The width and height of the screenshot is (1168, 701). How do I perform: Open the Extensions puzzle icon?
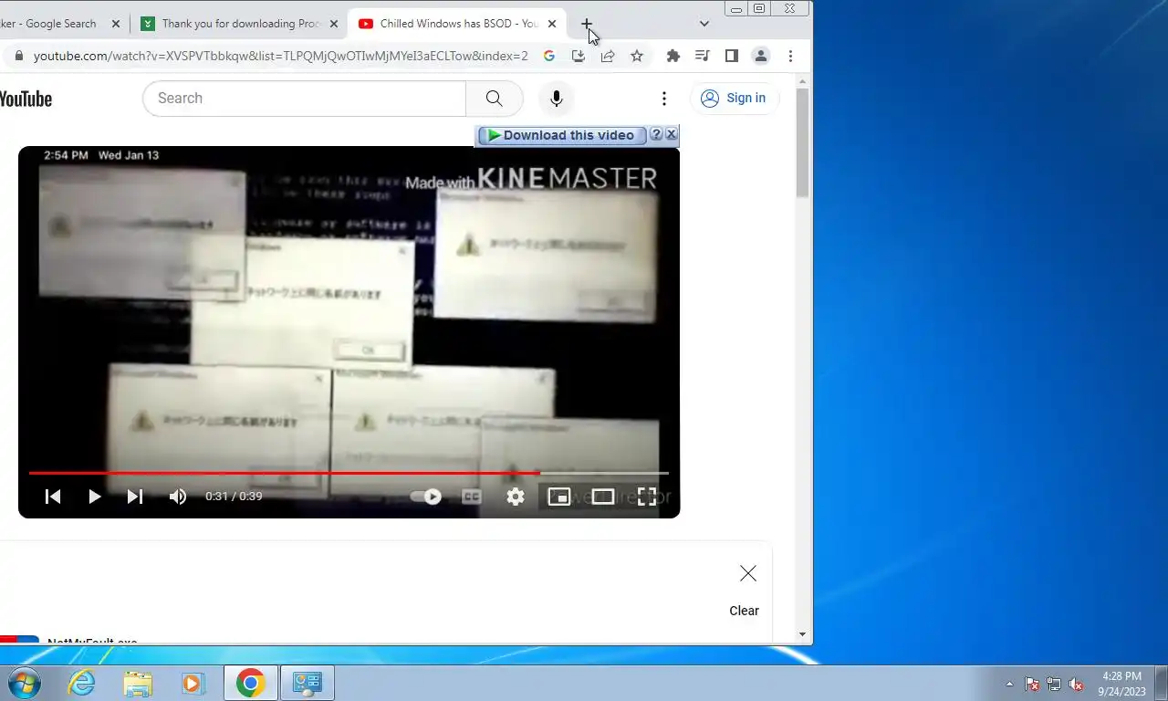(673, 56)
